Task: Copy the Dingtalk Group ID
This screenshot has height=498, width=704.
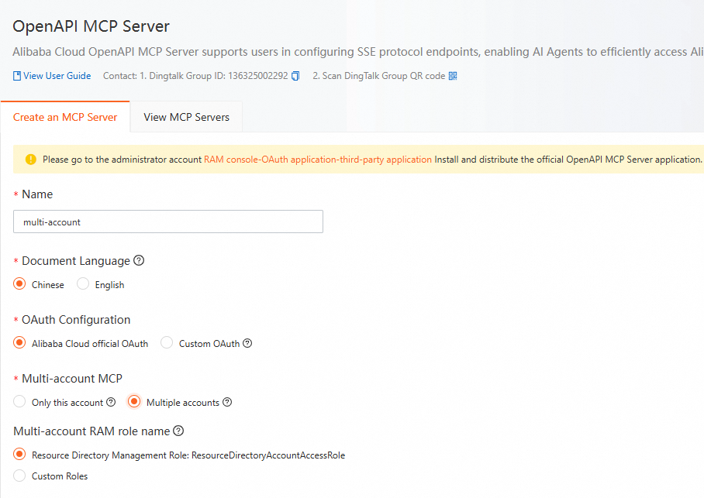Action: tap(295, 76)
